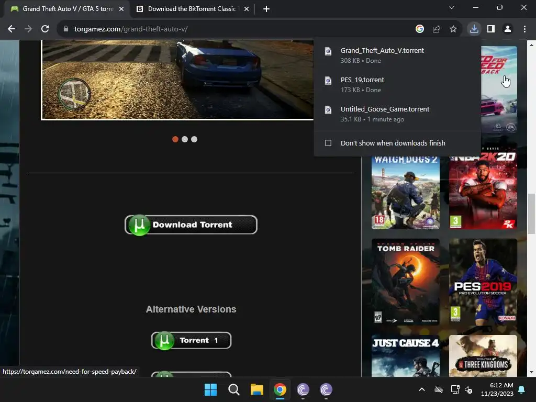Image resolution: width=536 pixels, height=402 pixels.
Task: Open the notifications bell
Action: [522, 389]
